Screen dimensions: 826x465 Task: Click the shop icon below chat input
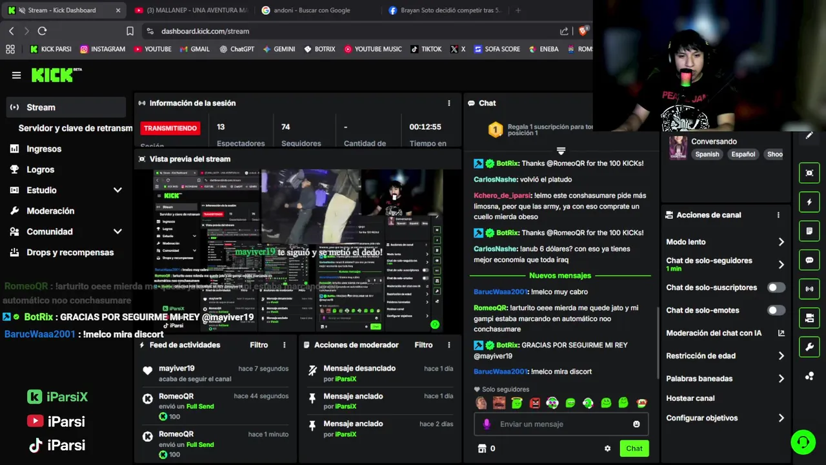tap(481, 448)
